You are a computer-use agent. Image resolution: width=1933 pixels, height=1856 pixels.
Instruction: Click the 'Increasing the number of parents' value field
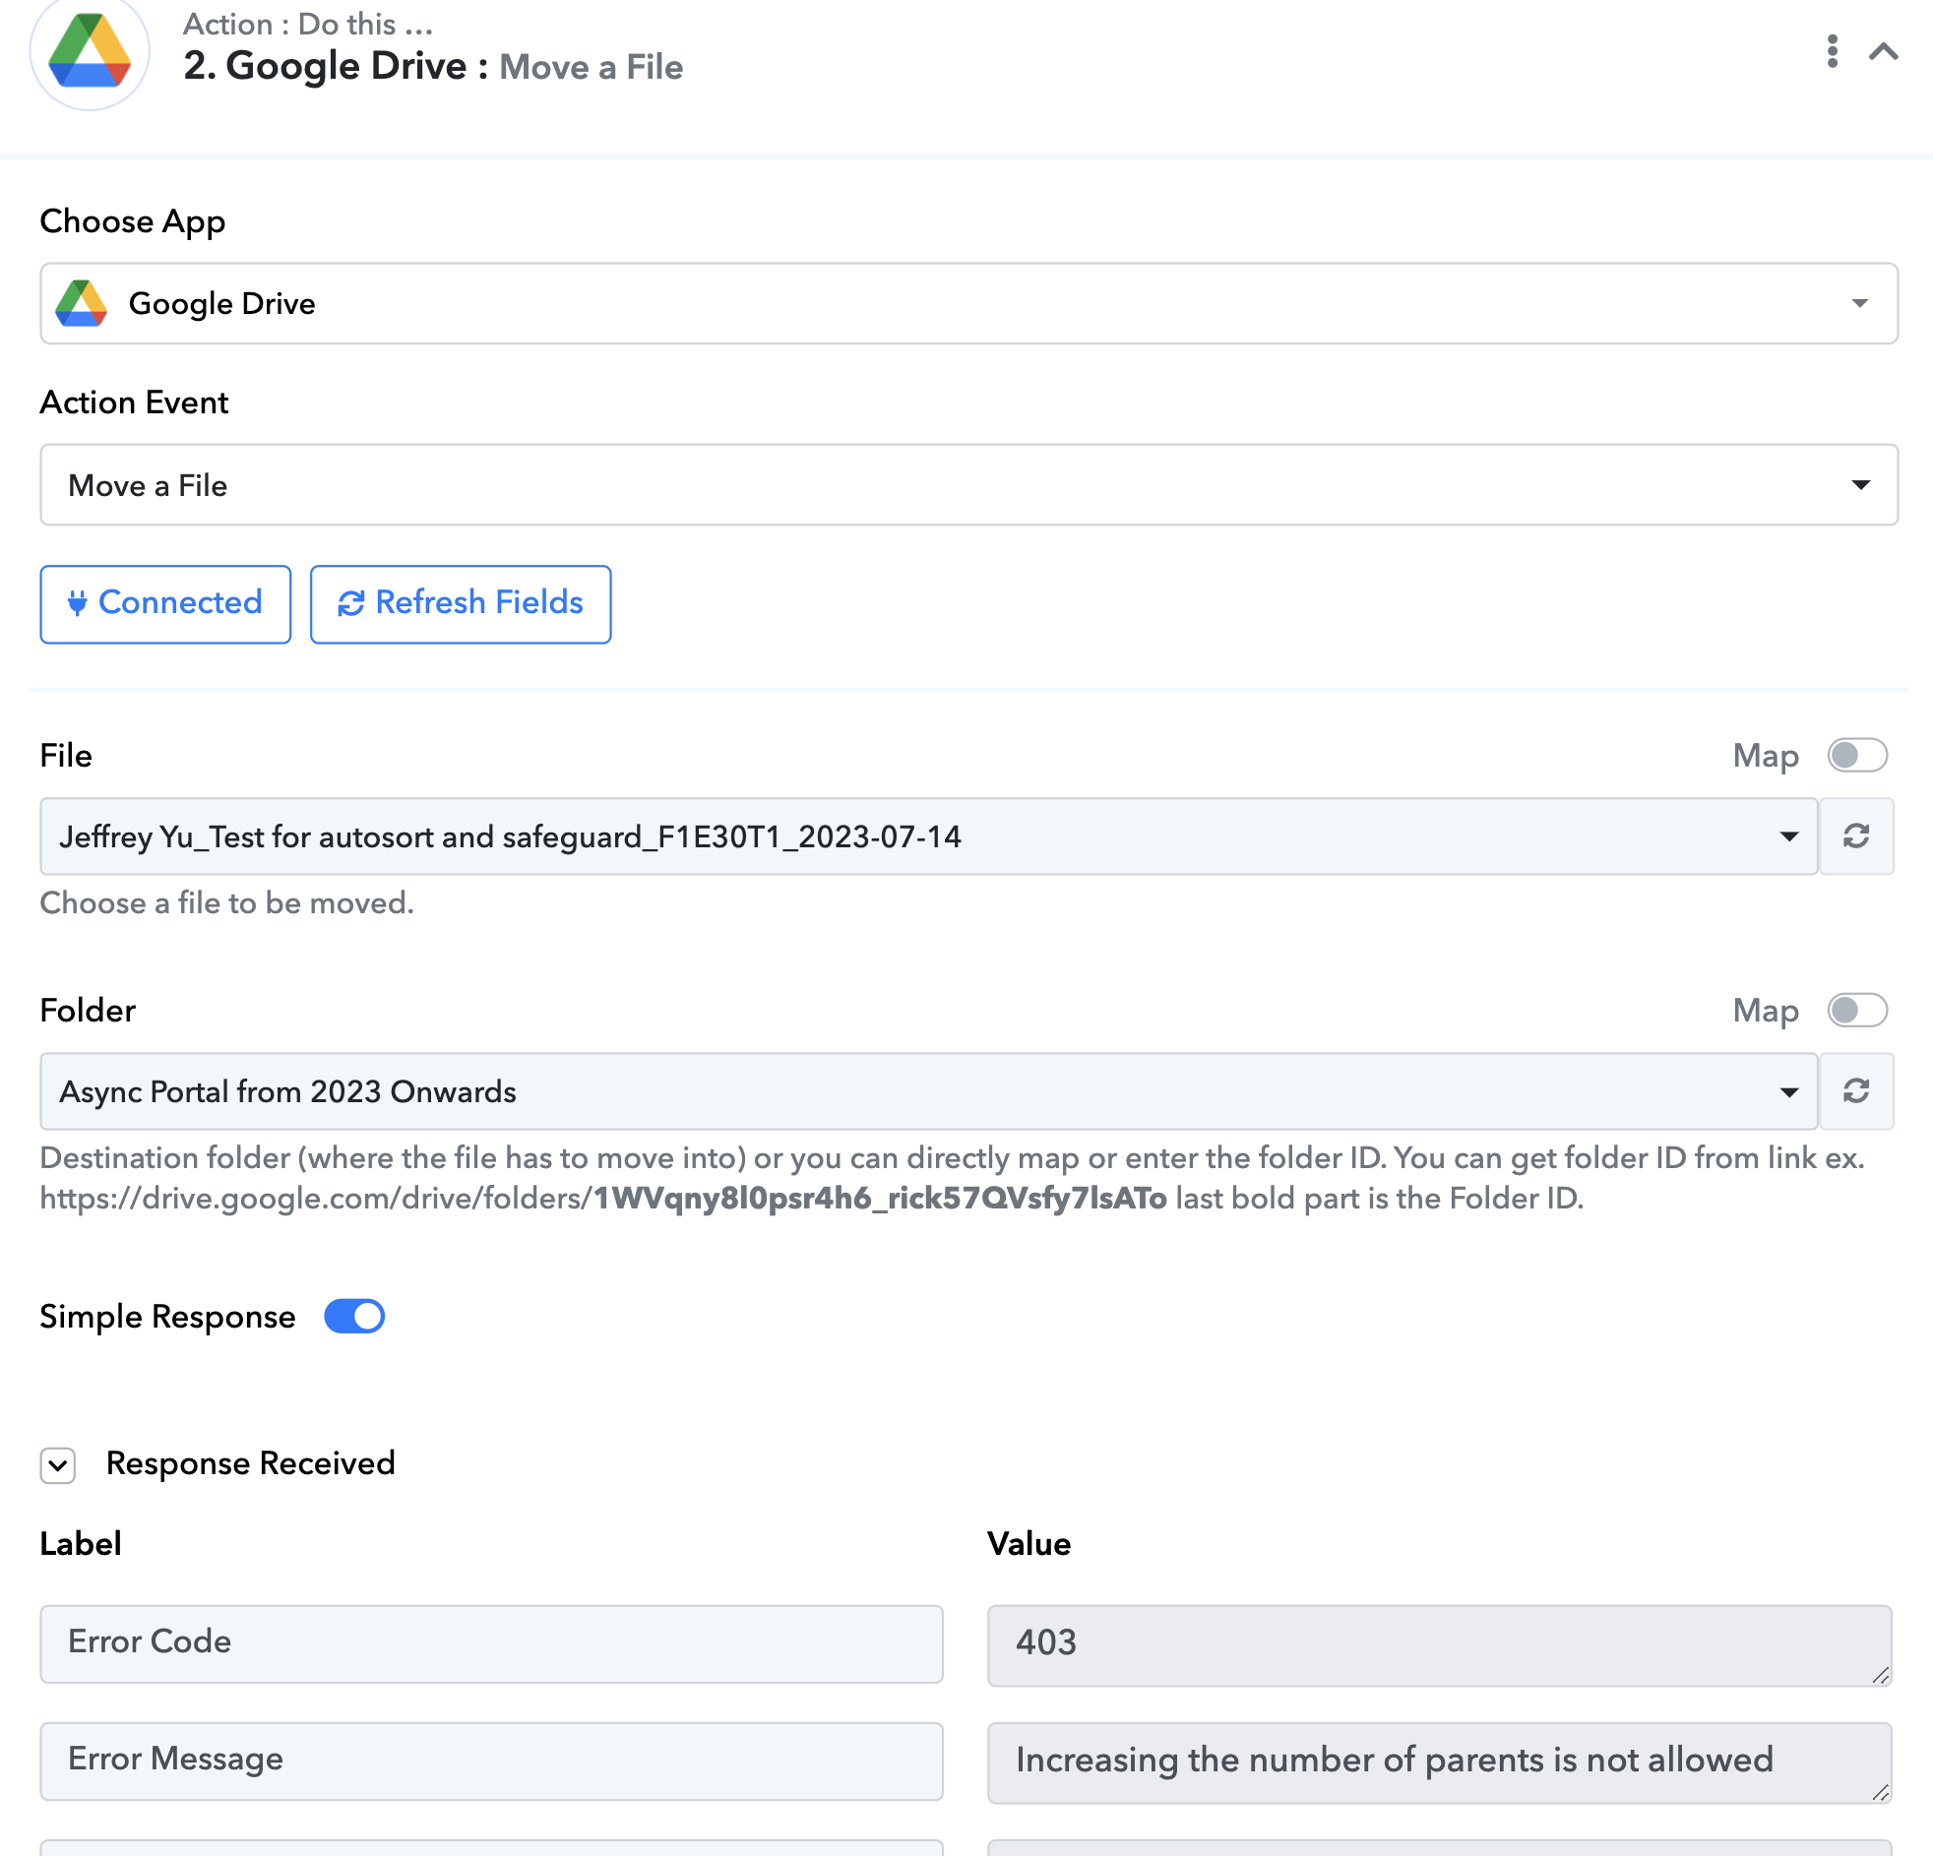pos(1439,1763)
